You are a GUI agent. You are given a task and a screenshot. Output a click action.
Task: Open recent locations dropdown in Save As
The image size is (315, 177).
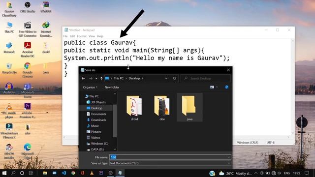96,78
